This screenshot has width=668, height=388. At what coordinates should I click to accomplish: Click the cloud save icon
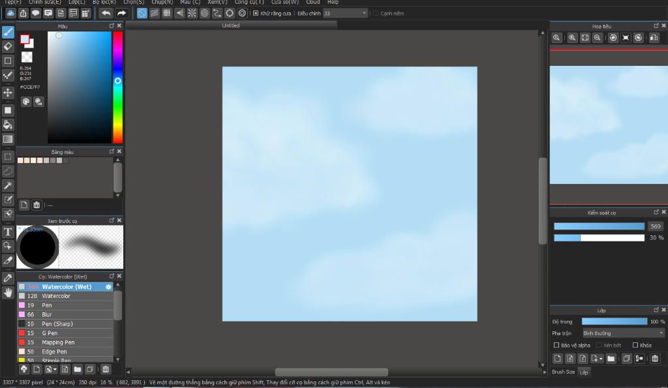(10, 13)
